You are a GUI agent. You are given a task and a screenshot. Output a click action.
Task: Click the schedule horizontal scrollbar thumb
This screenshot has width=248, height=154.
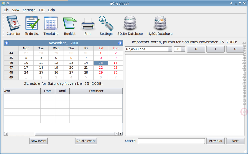75,134
